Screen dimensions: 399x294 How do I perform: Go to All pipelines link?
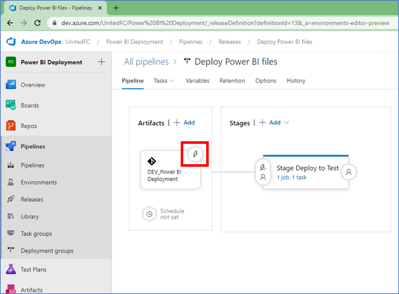[x=146, y=62]
